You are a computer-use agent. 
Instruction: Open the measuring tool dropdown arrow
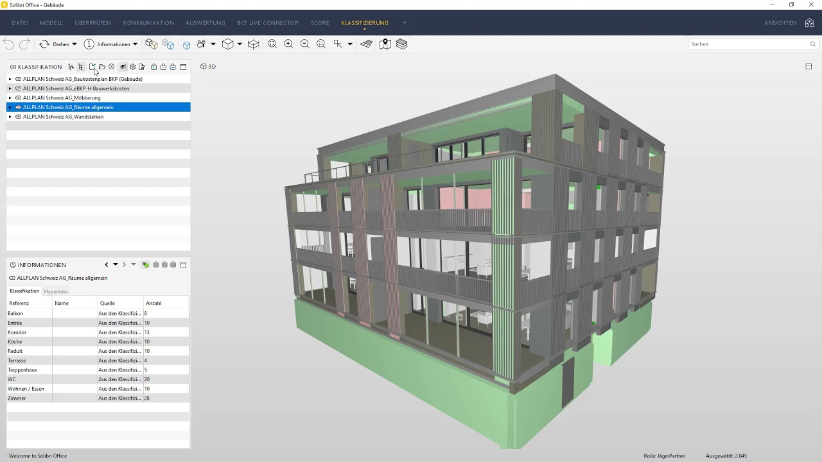(x=350, y=44)
